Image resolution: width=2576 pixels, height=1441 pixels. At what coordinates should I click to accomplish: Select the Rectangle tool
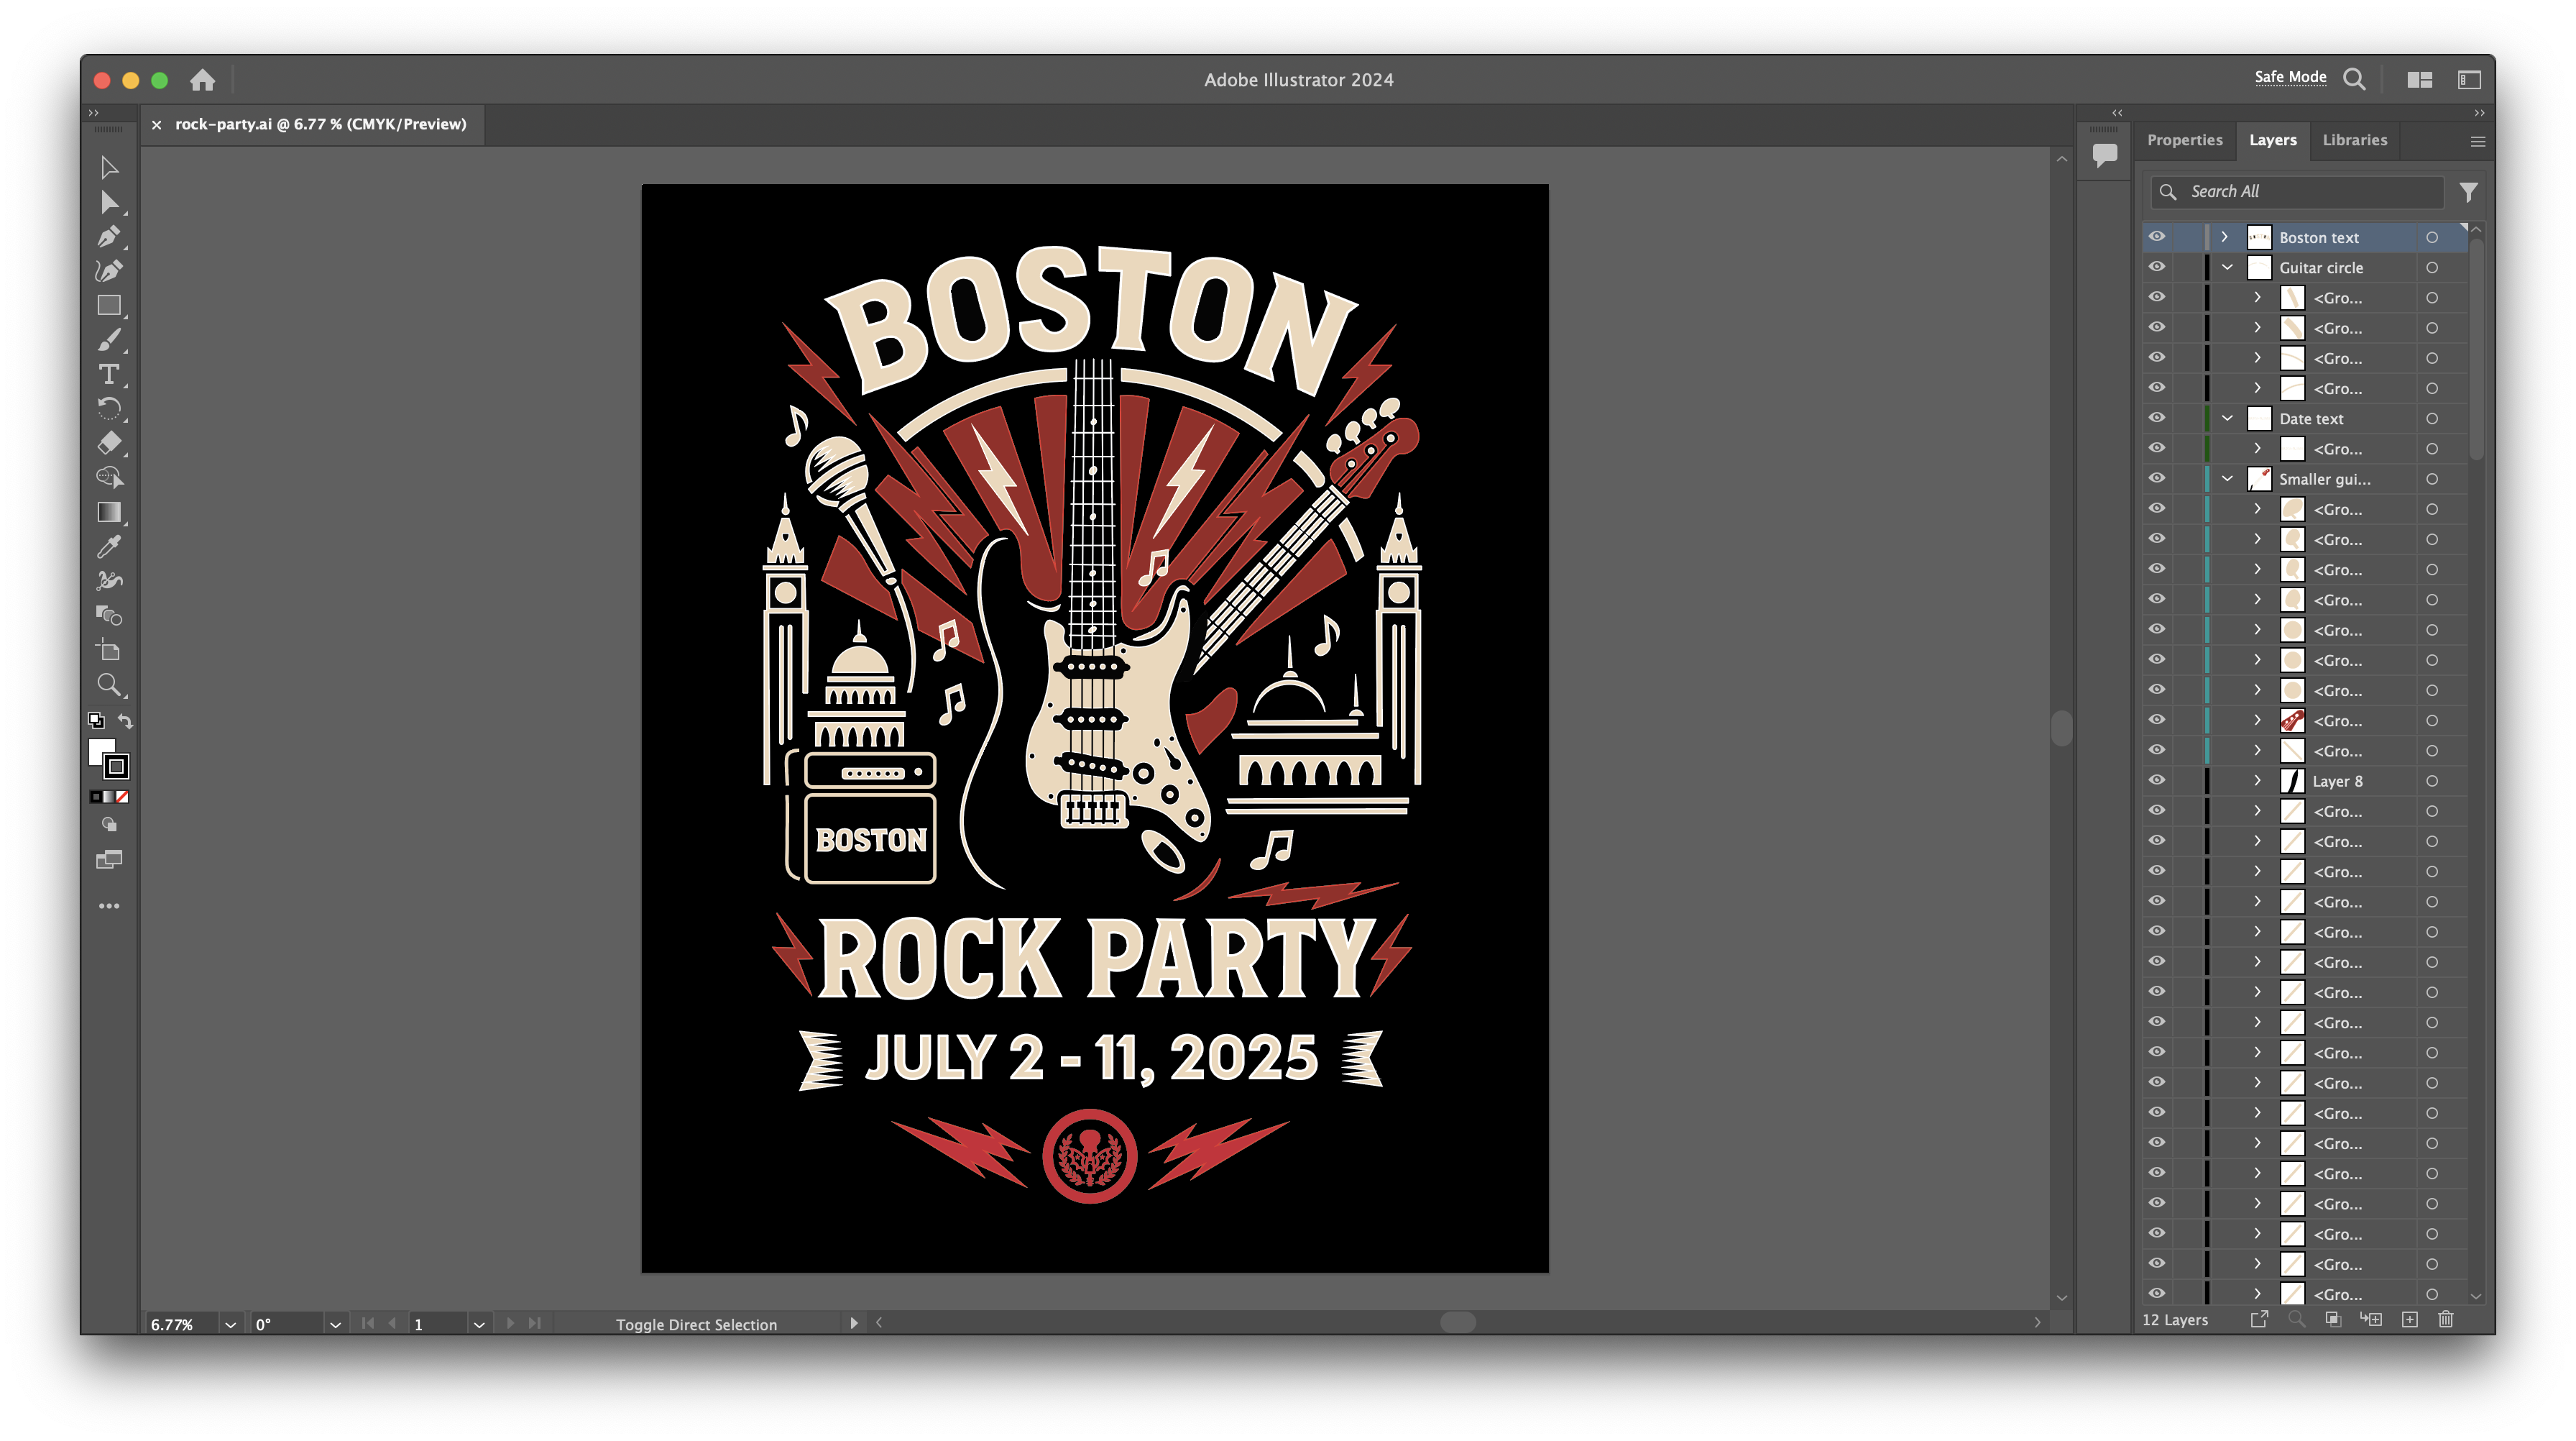tap(109, 306)
